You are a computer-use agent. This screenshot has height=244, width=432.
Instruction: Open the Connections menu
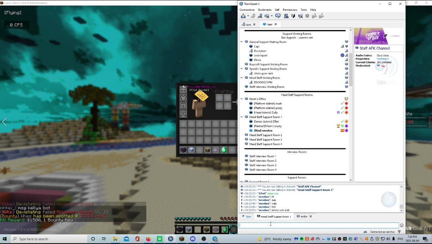tap(247, 10)
